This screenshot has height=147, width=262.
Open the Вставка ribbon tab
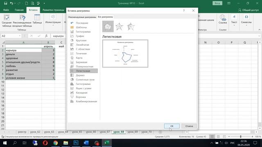(x=33, y=10)
